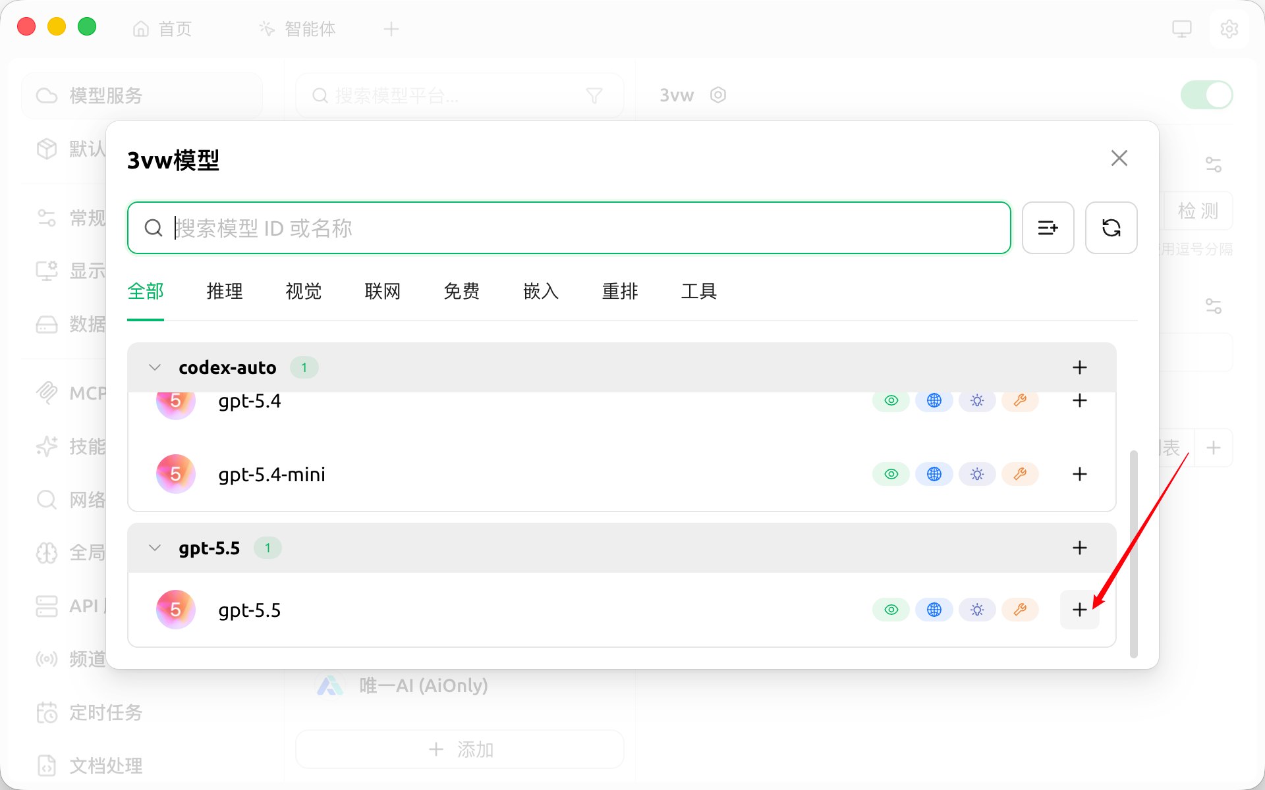
Task: Click the model list vertical scrollbar
Action: click(x=1133, y=554)
